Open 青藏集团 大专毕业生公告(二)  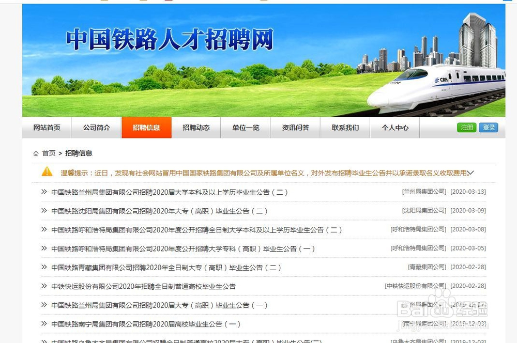pyautogui.click(x=166, y=267)
